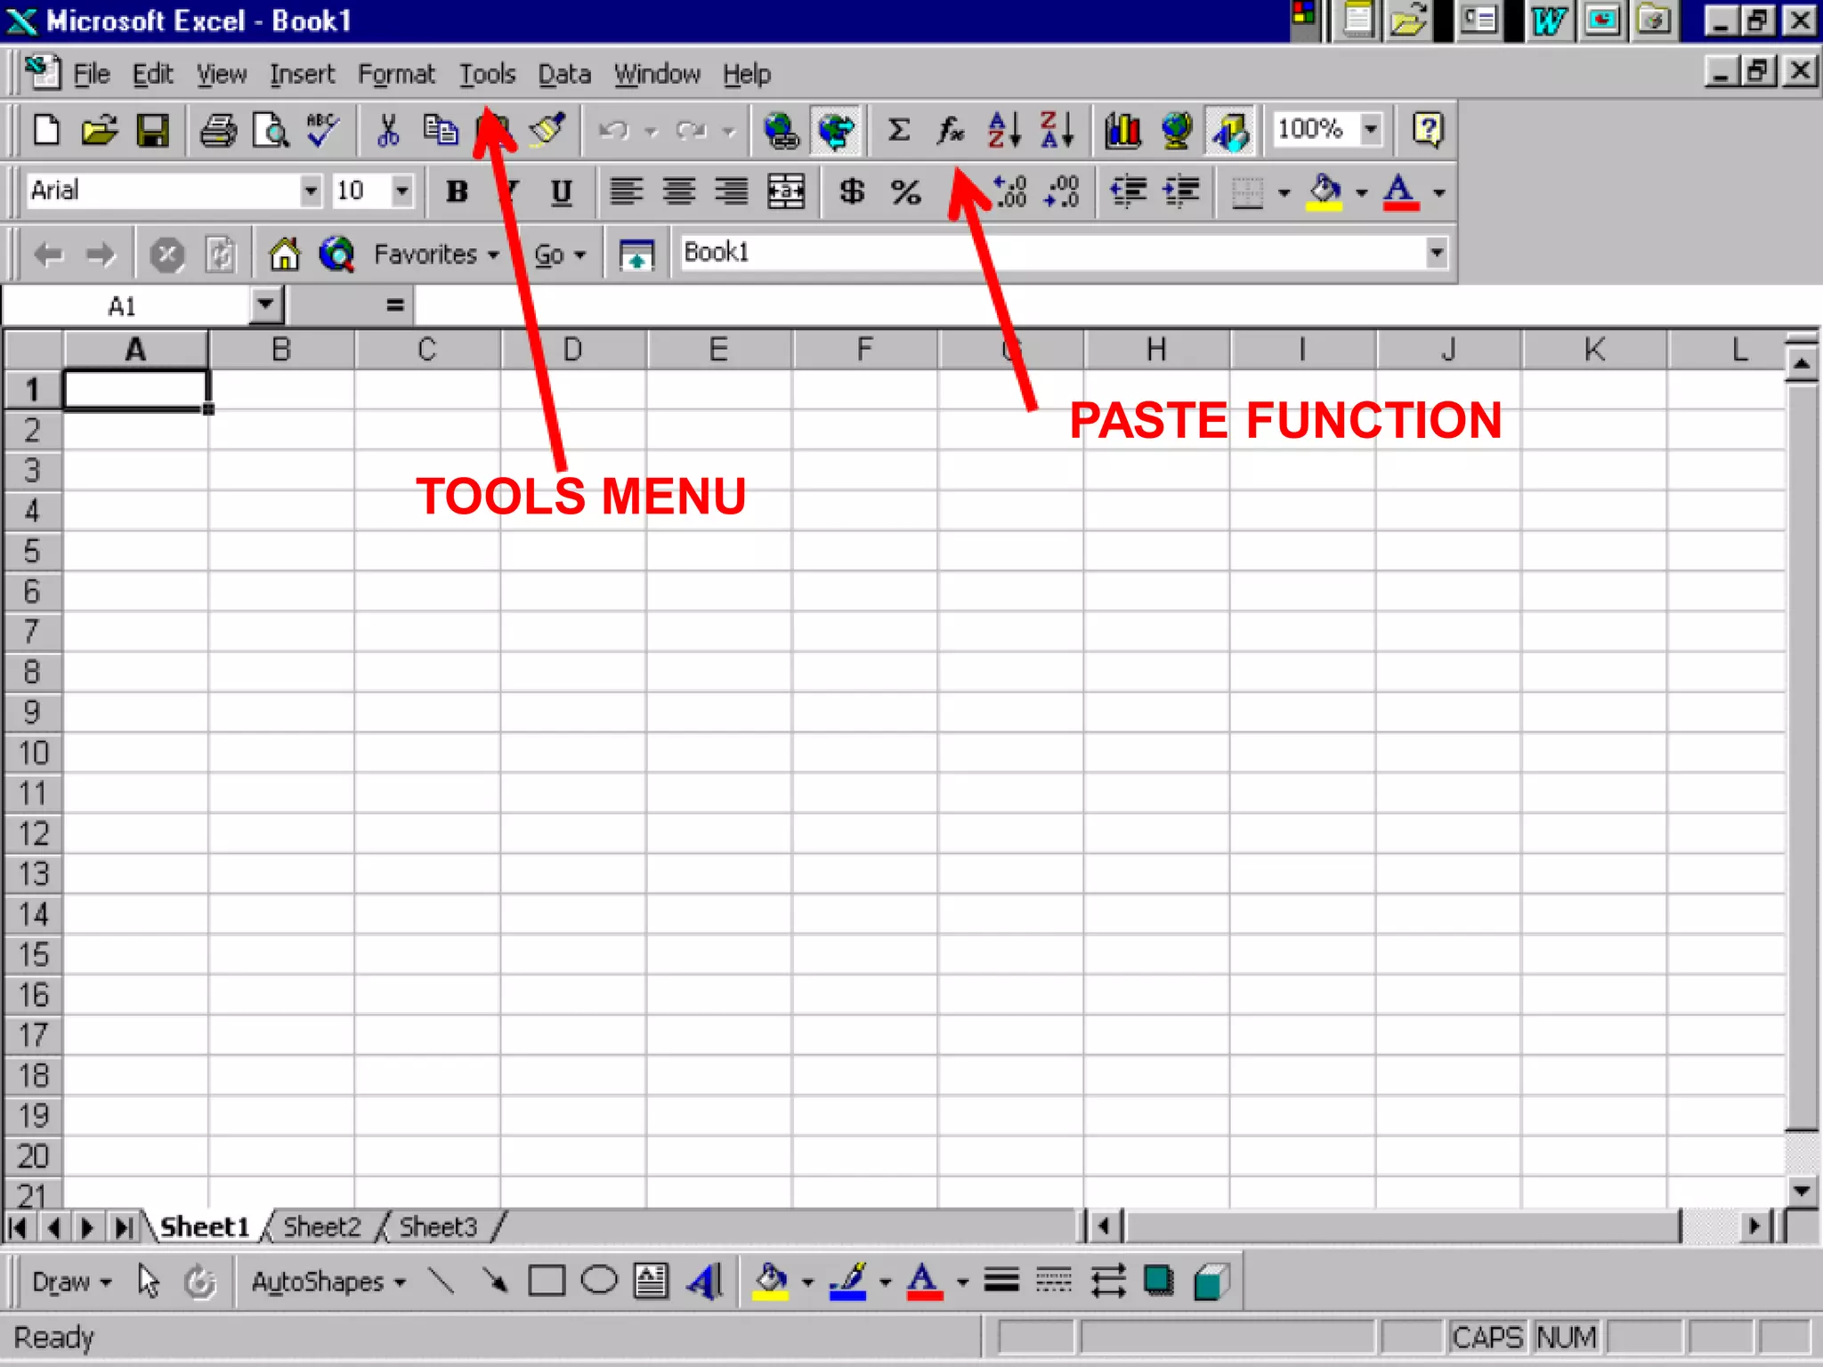Click the Format Painter brush icon
Image resolution: width=1823 pixels, height=1367 pixels.
(547, 131)
